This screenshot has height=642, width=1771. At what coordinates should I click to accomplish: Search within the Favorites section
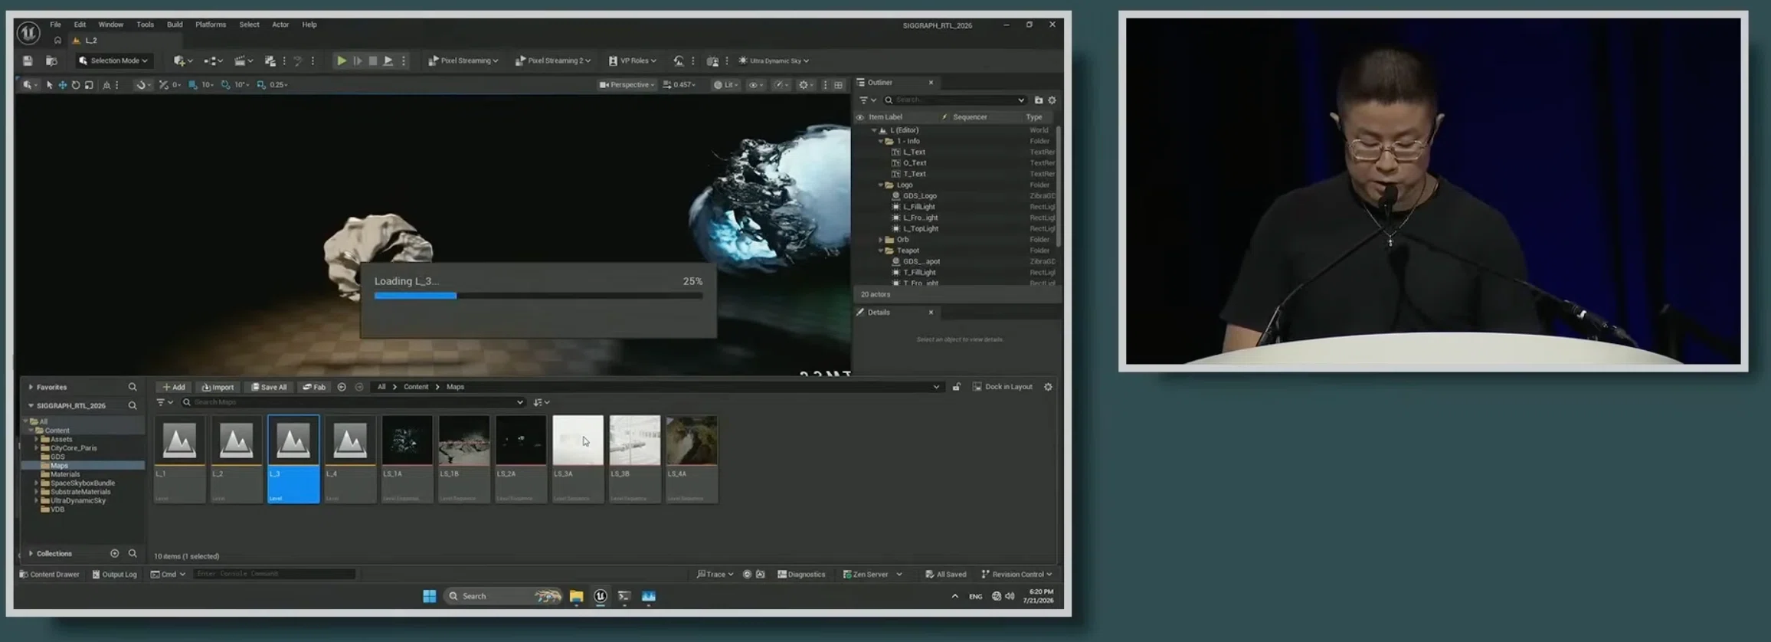click(133, 387)
